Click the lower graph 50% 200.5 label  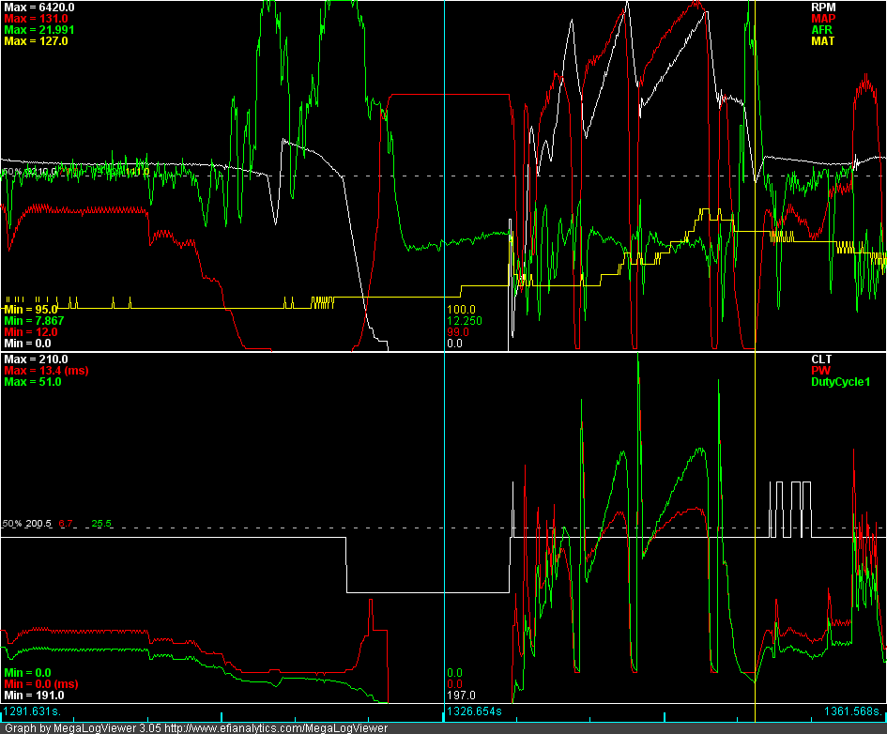pos(27,524)
